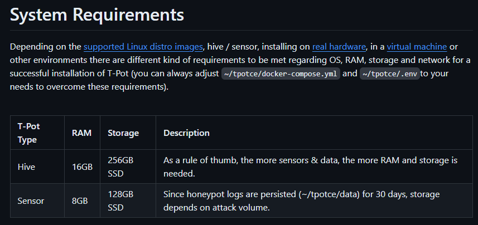The image size is (478, 225).
Task: Open the virtual machine link
Action: (x=417, y=47)
